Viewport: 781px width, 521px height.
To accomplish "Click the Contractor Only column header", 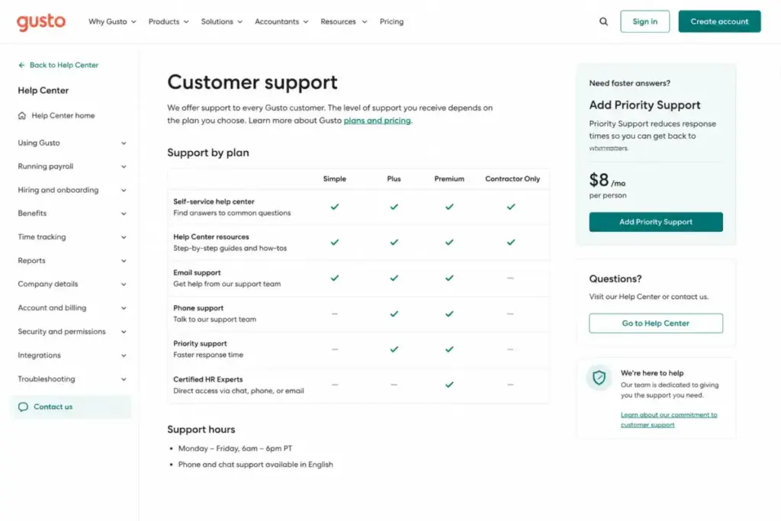I will (513, 178).
